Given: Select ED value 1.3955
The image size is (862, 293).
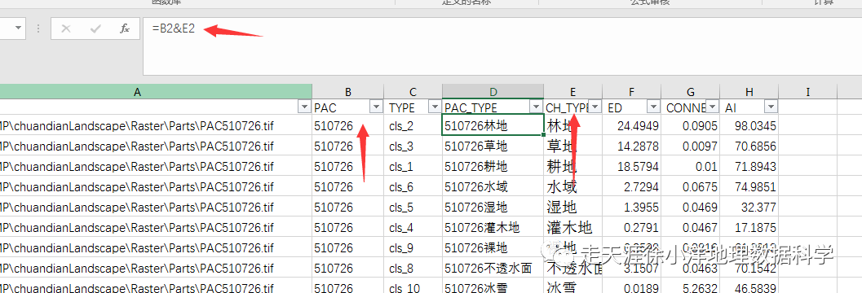Looking at the screenshot, I should 632,206.
